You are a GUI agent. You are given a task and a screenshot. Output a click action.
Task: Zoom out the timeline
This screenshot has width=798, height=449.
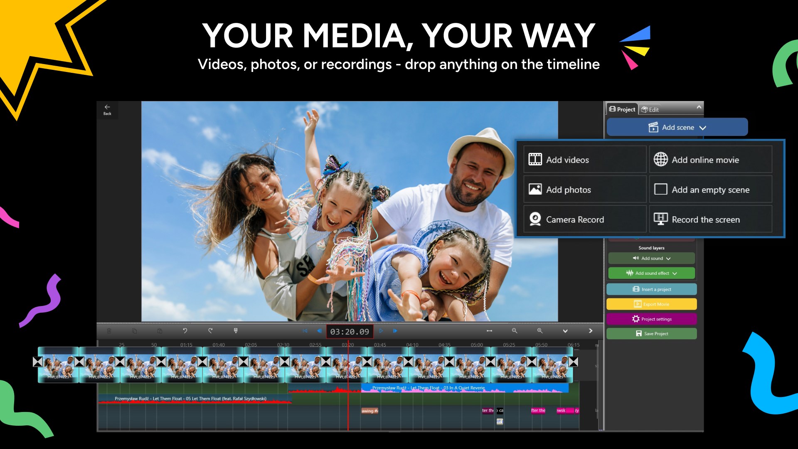515,331
